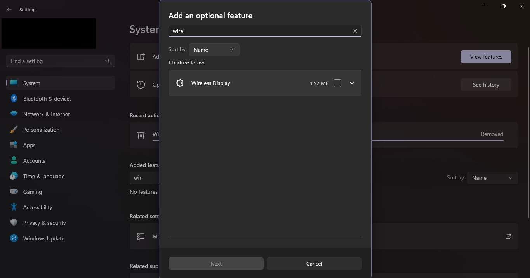Viewport: 530px width, 278px height.
Task: Click the 1.52 MB size text
Action: [x=319, y=83]
